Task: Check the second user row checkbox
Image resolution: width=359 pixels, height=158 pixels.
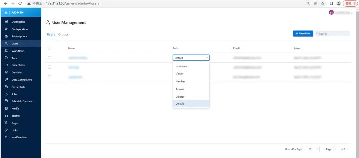Action: (x=49, y=67)
